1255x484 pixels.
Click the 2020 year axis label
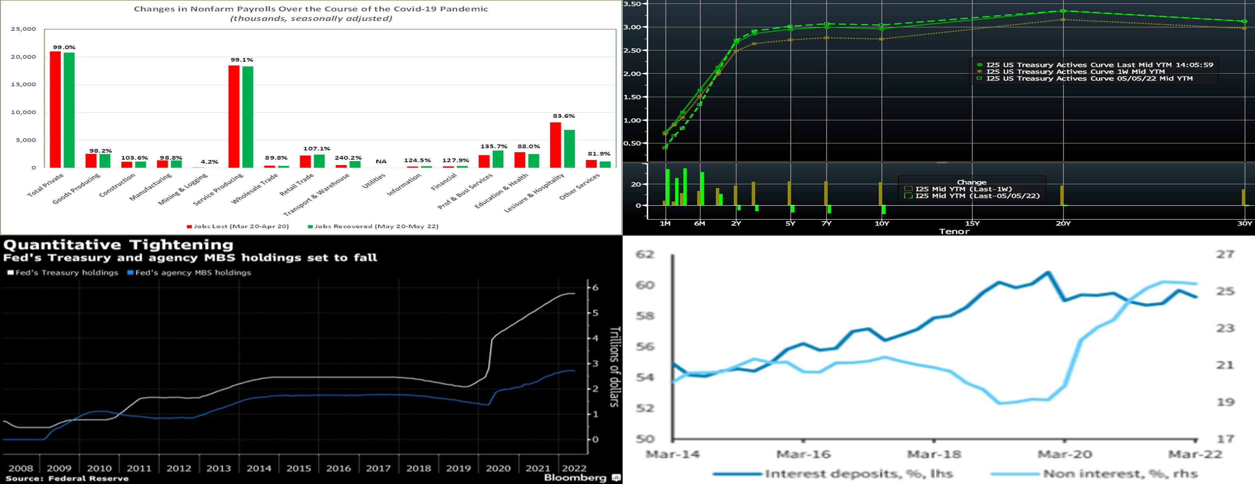point(498,468)
